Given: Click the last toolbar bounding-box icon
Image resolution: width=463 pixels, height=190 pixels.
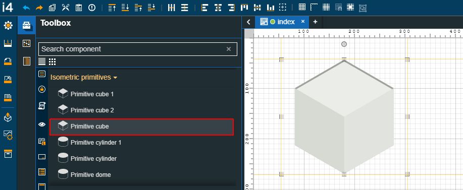Looking at the screenshot, I should pyautogui.click(x=363, y=8).
